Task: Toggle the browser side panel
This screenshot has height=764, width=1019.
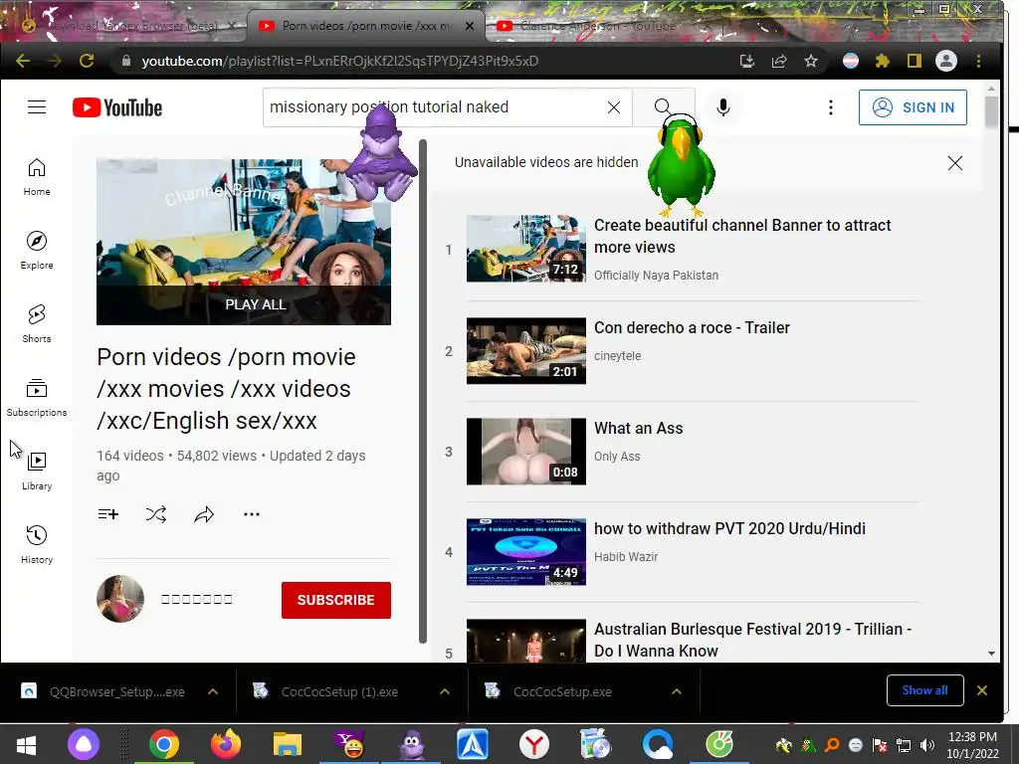Action: click(915, 61)
